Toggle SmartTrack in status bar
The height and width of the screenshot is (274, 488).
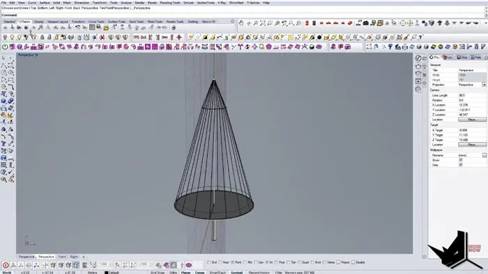218,273
